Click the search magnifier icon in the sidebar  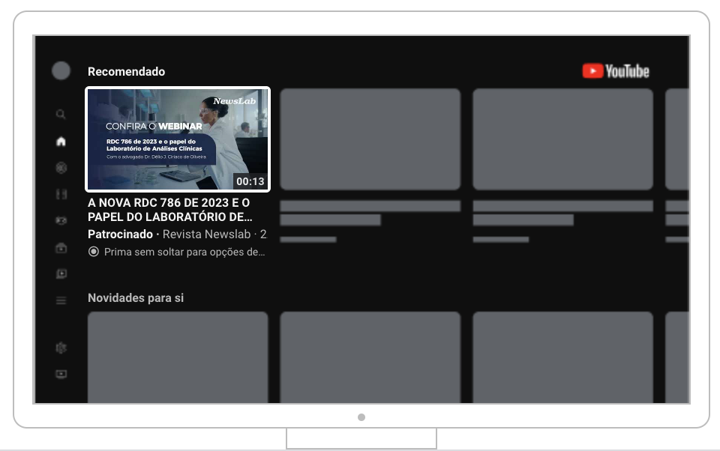61,115
